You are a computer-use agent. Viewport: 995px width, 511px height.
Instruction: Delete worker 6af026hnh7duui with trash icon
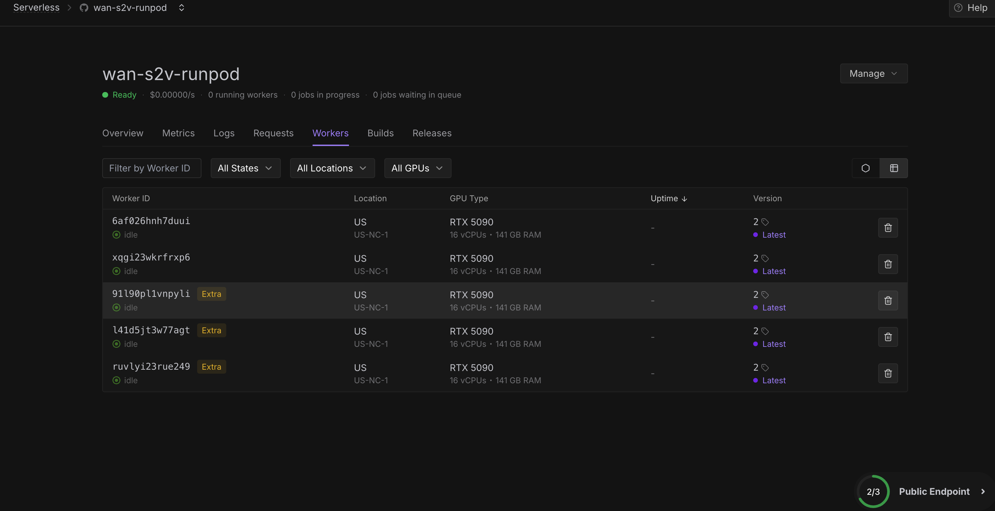click(887, 228)
